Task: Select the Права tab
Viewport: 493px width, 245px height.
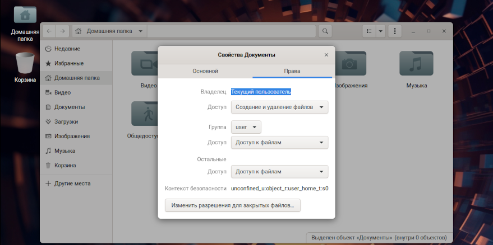Action: coord(292,72)
